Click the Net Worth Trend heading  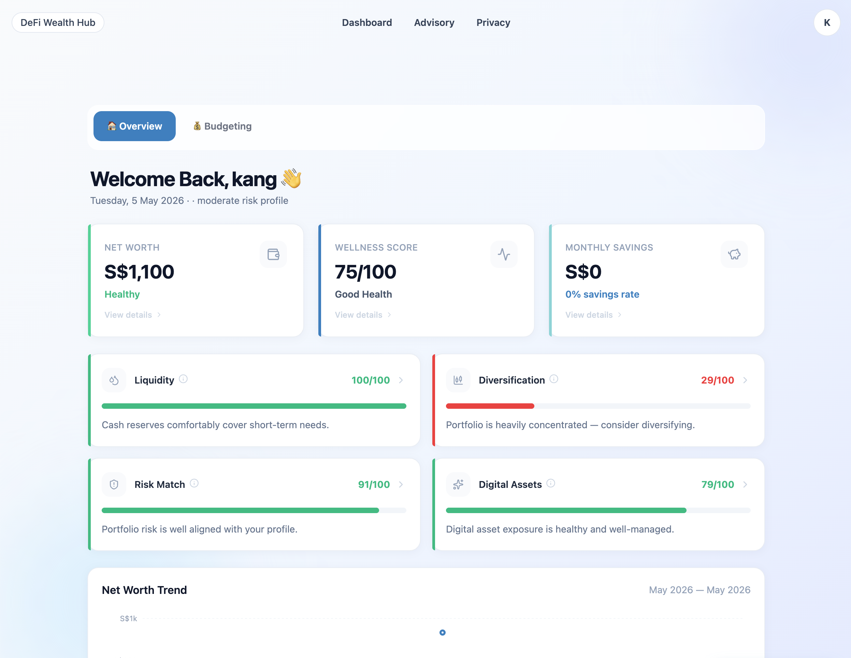tap(144, 590)
